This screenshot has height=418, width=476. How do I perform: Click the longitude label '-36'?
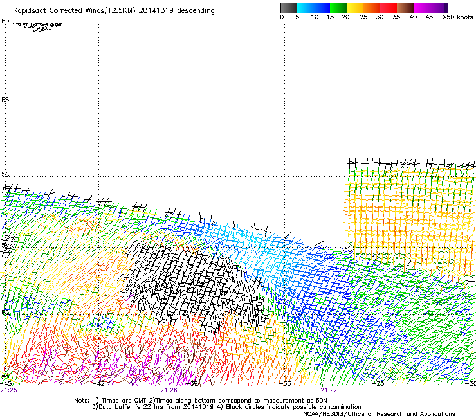pyautogui.click(x=285, y=383)
